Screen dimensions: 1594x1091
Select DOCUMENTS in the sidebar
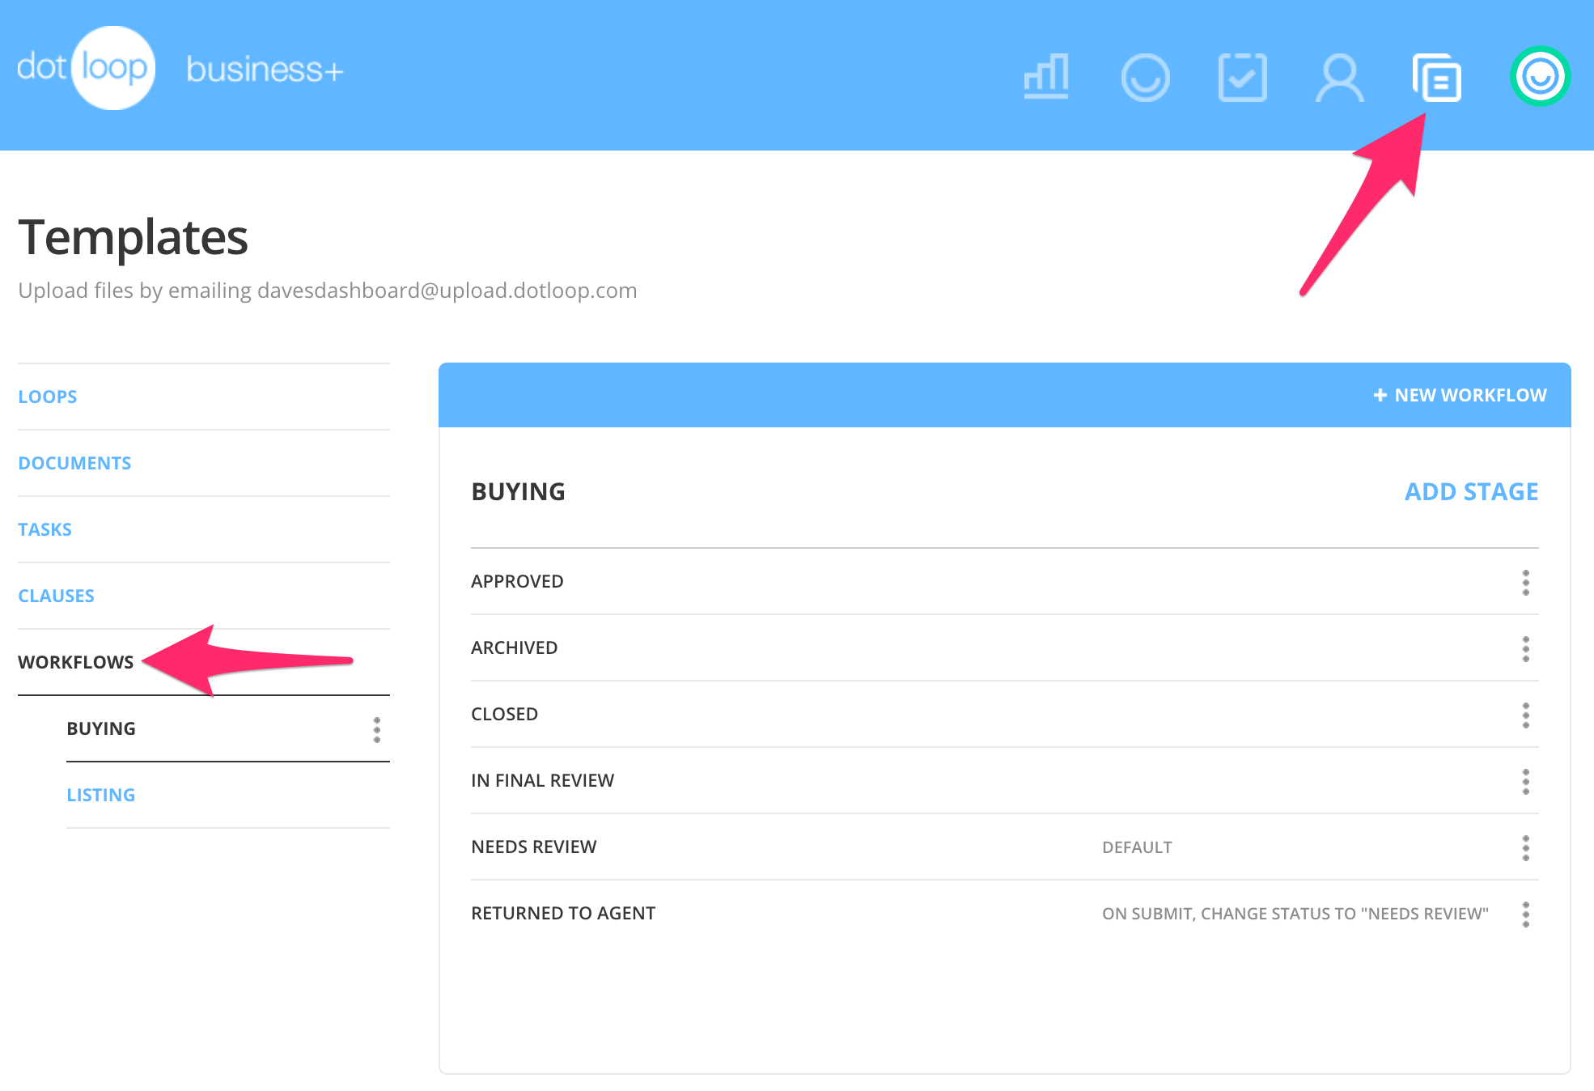pyautogui.click(x=74, y=462)
